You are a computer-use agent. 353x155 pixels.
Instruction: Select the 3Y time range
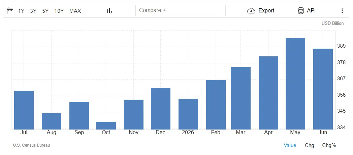pyautogui.click(x=33, y=11)
